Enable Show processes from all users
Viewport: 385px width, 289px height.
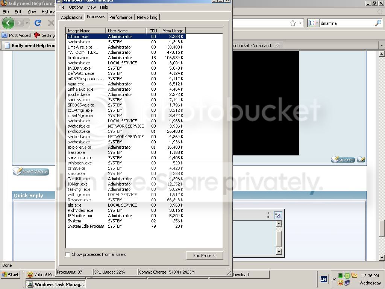point(68,254)
